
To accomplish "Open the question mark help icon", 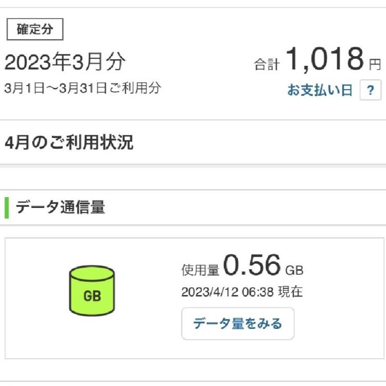I will tap(371, 90).
